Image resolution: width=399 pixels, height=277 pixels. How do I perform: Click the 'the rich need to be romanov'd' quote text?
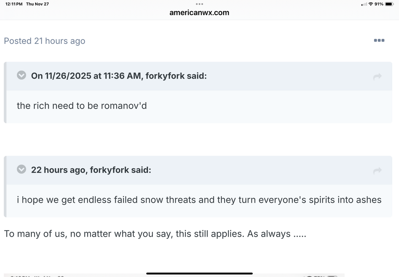82,106
